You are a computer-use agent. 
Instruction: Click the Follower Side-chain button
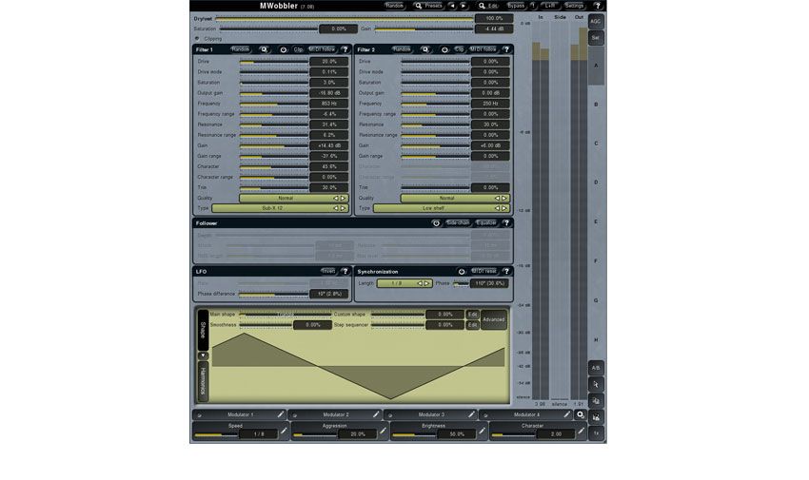point(458,223)
